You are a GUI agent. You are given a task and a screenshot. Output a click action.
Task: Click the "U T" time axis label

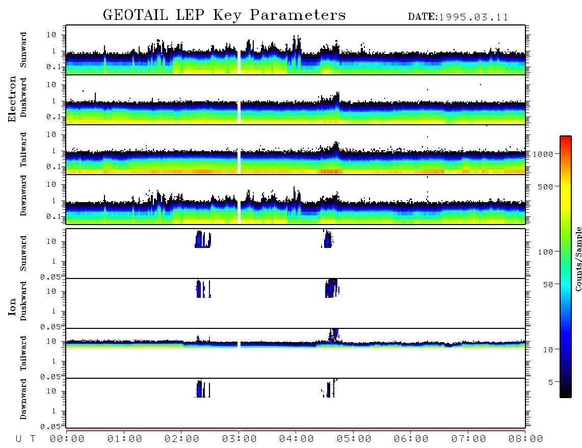tap(25, 439)
